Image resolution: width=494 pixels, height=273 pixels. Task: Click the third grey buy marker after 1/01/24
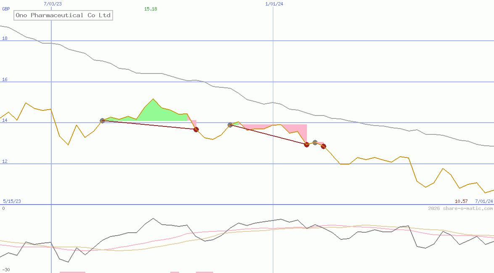click(315, 143)
